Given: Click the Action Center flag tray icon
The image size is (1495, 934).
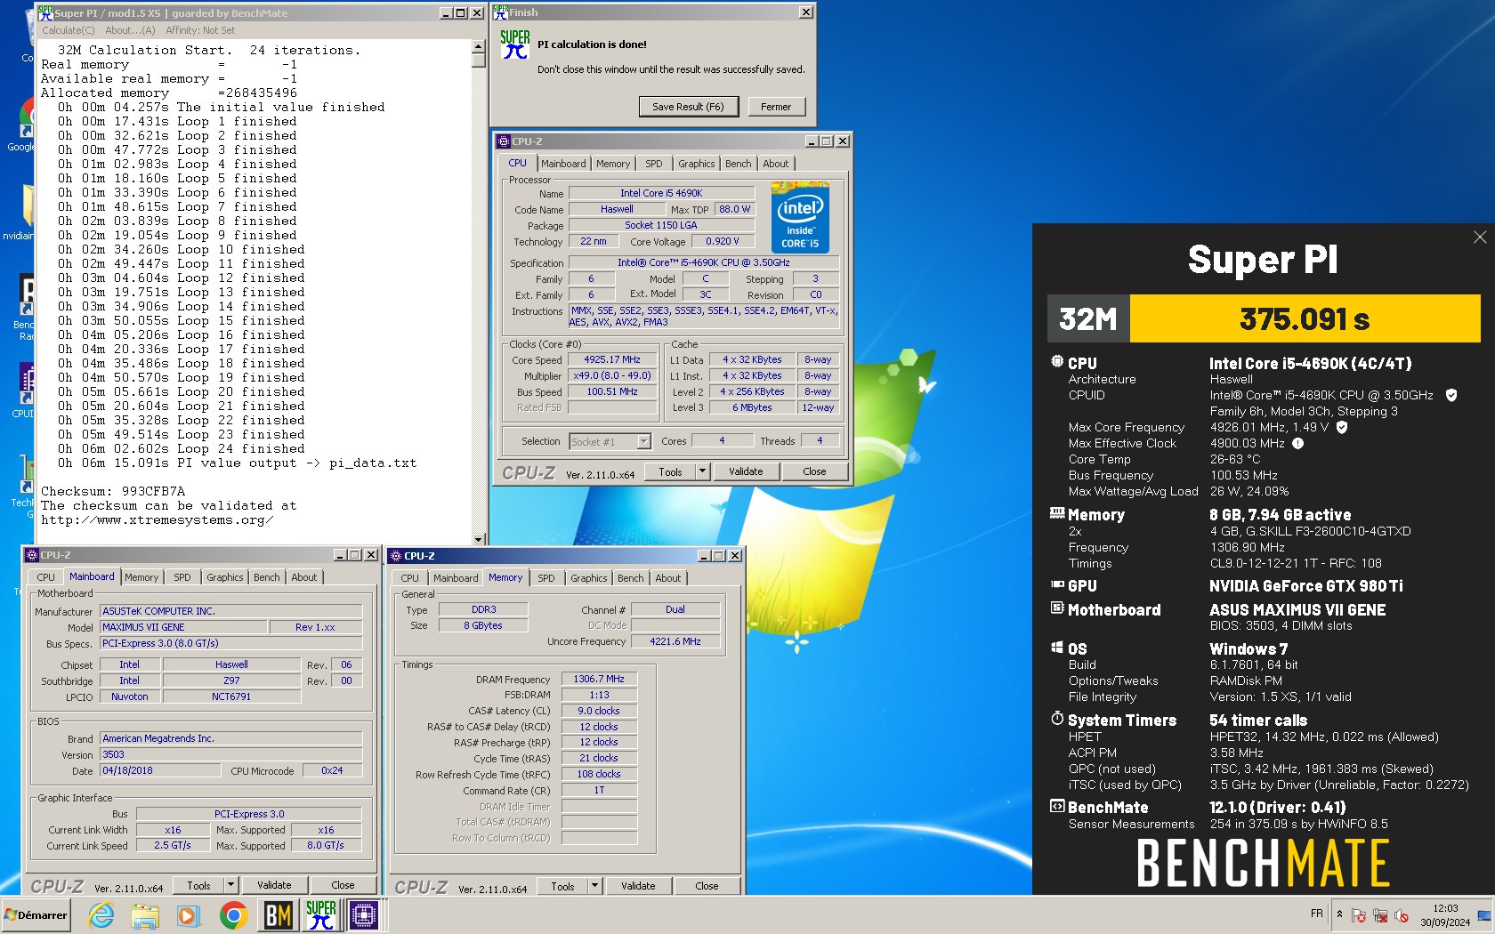Looking at the screenshot, I should click(x=1358, y=915).
